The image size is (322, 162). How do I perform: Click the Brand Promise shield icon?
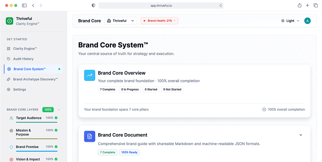pos(11,147)
